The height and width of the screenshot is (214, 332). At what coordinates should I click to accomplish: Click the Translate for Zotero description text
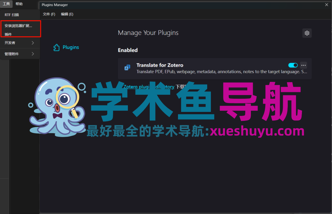coord(222,72)
